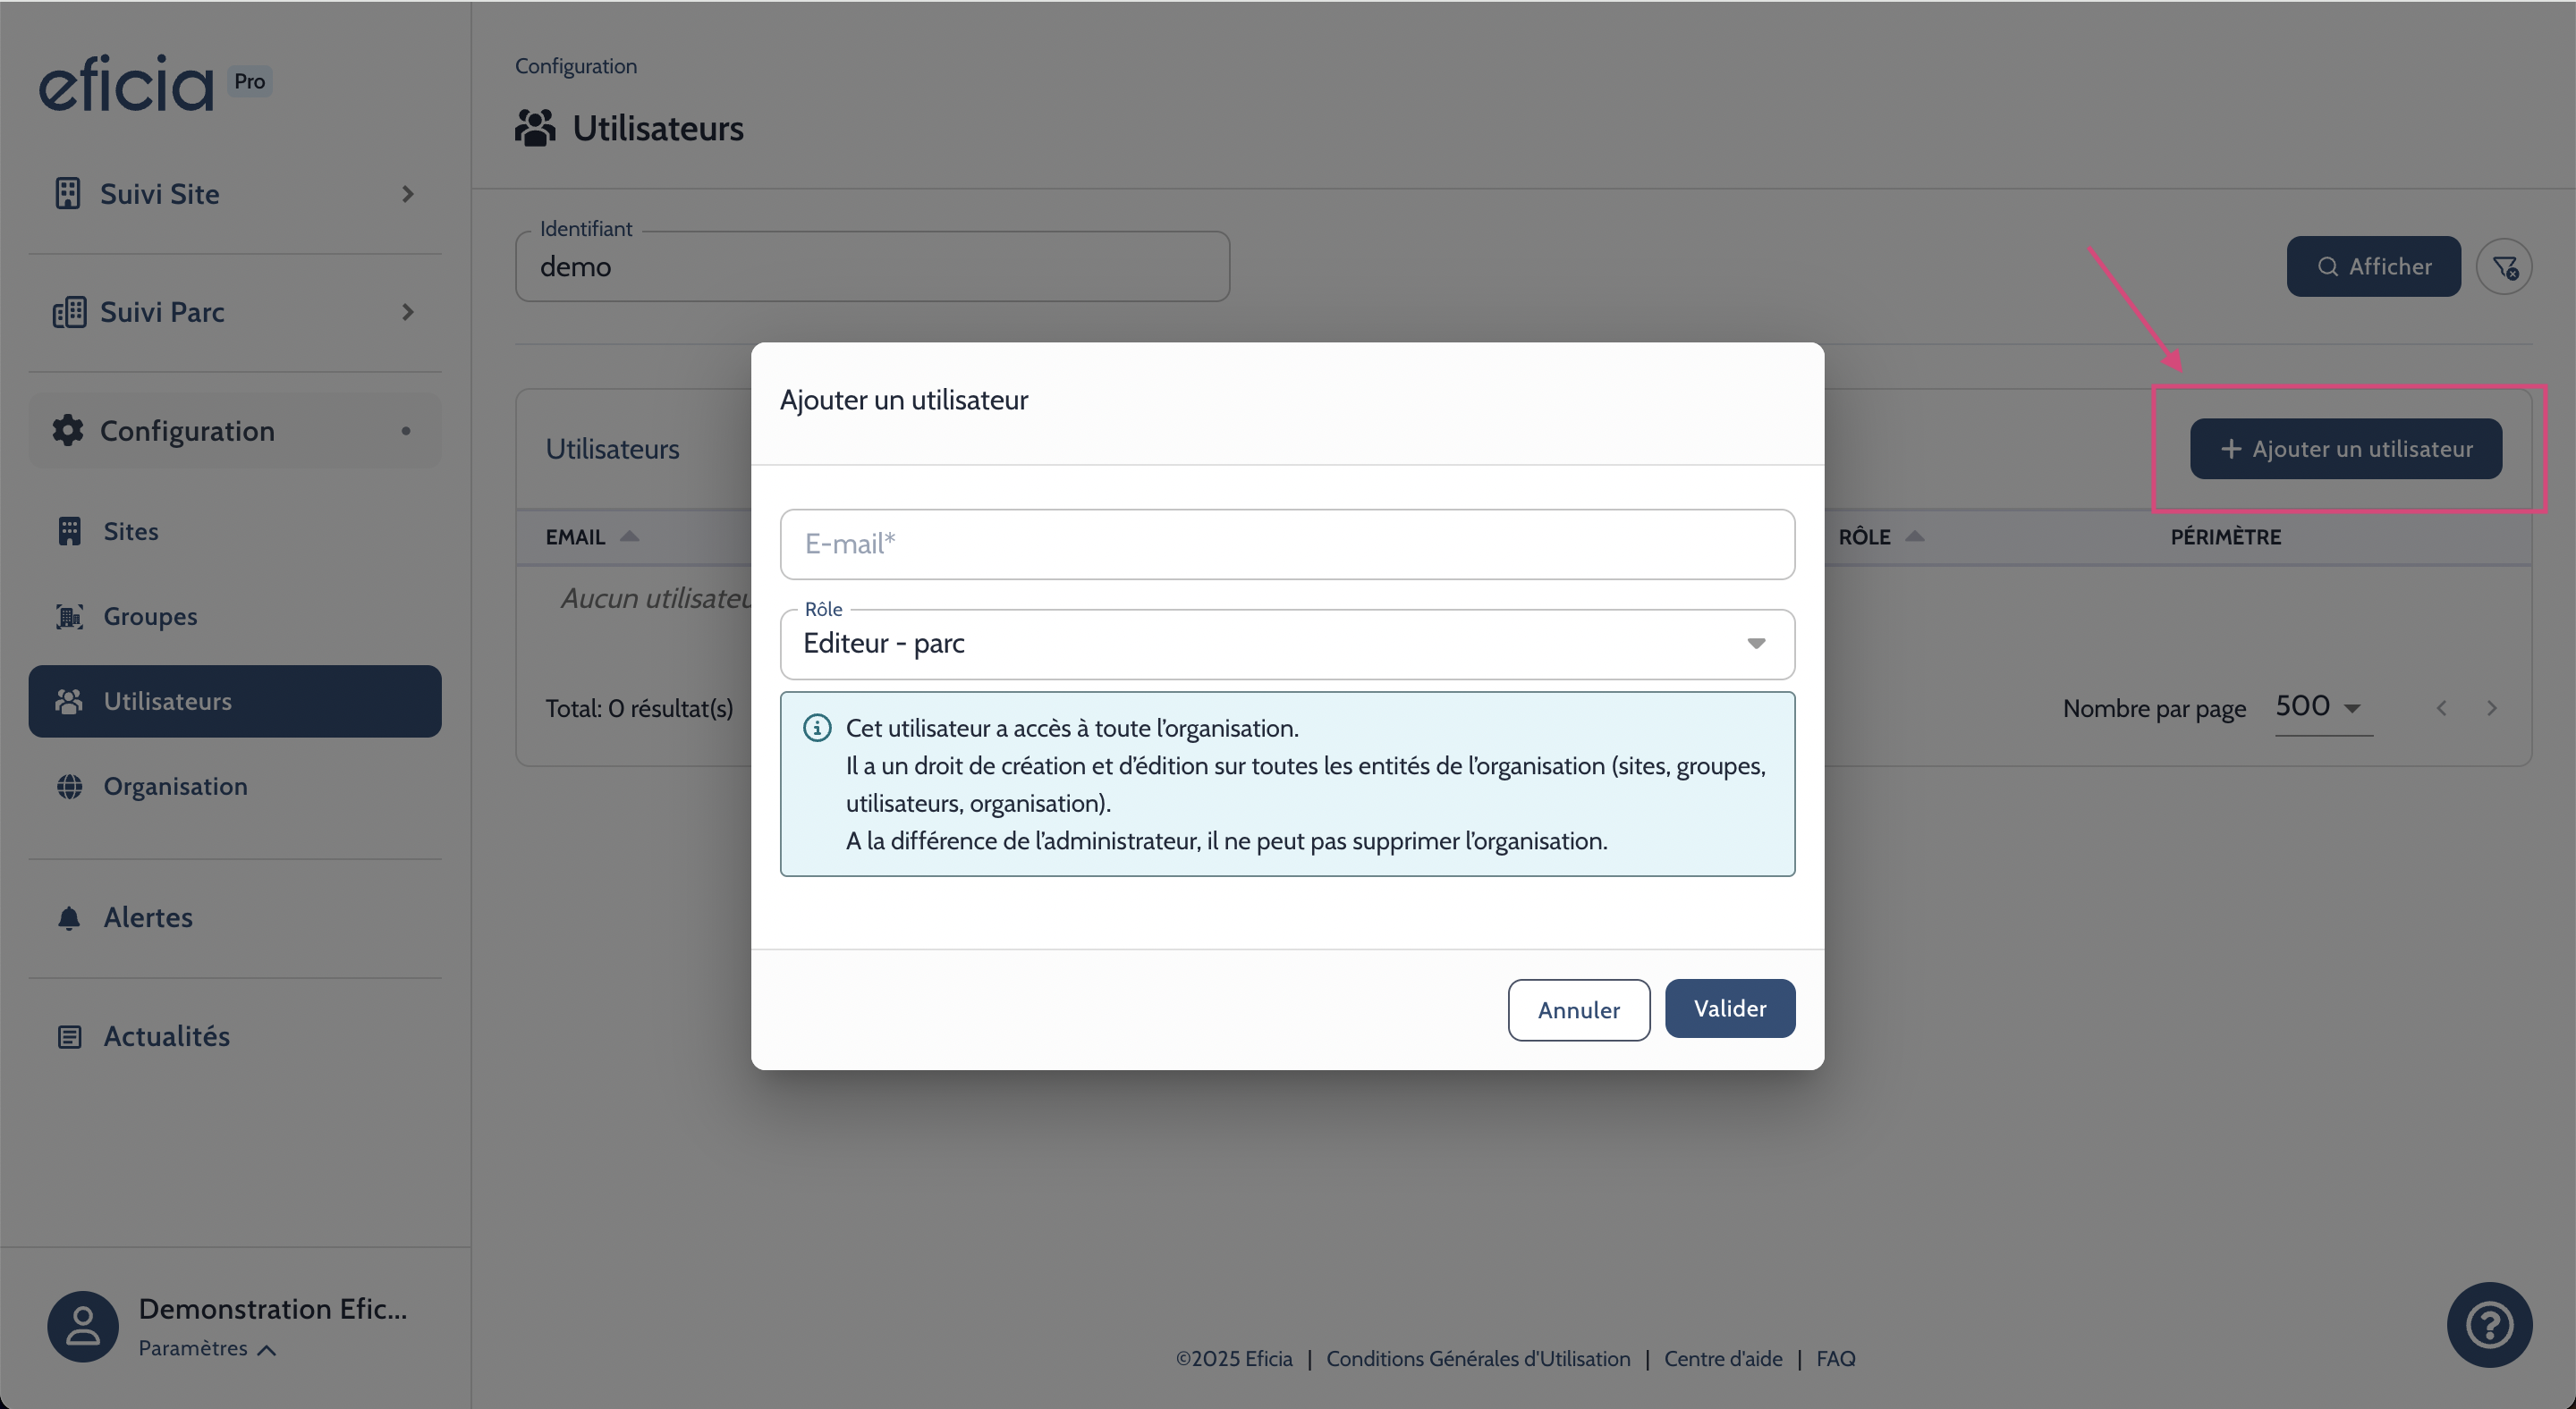The height and width of the screenshot is (1409, 2576).
Task: Click the user avatar icon
Action: 83,1326
